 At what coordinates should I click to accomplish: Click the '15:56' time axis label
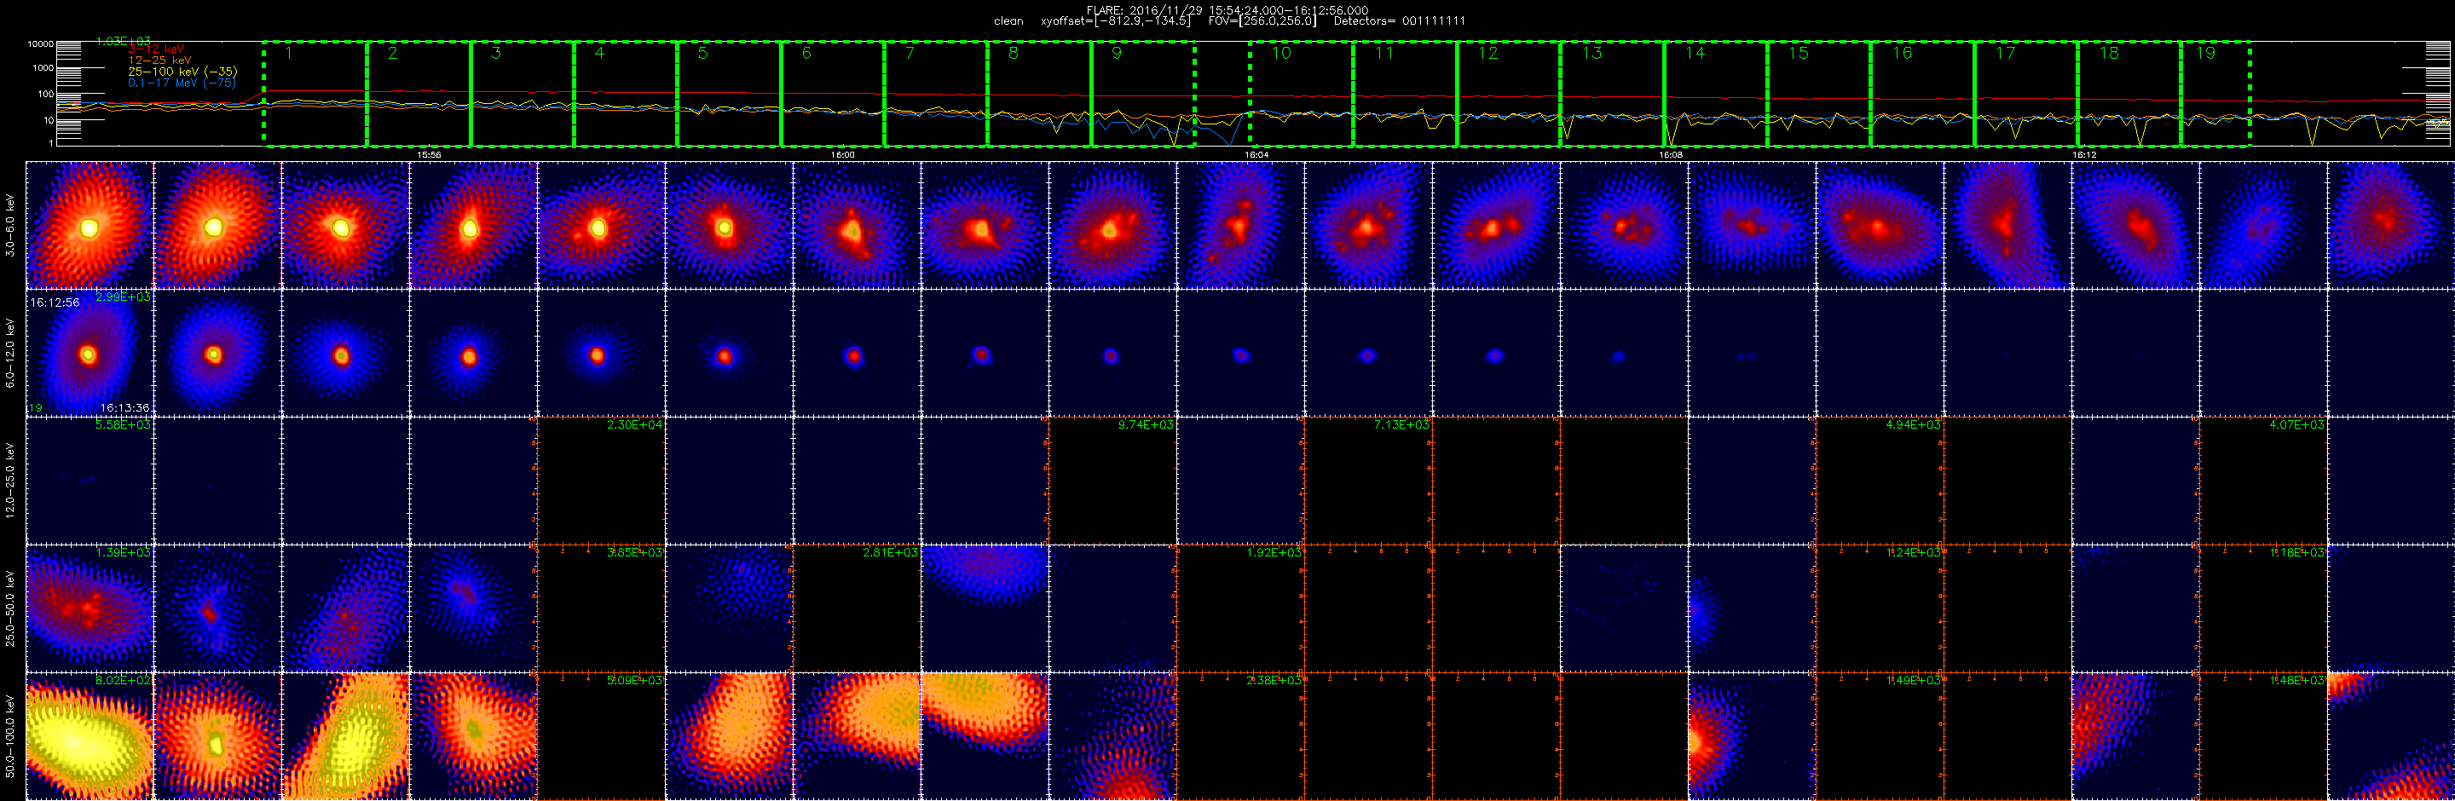429,154
